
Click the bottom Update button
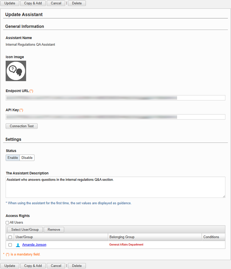pyautogui.click(x=10, y=266)
